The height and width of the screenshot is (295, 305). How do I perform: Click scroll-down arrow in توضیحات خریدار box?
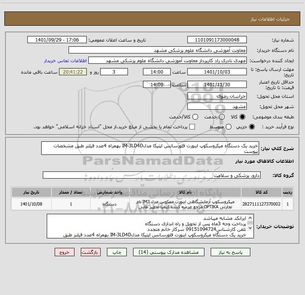tap(250, 228)
